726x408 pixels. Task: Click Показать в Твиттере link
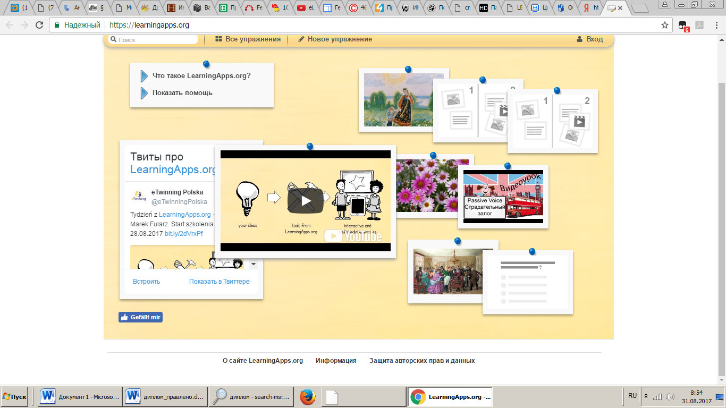(219, 282)
